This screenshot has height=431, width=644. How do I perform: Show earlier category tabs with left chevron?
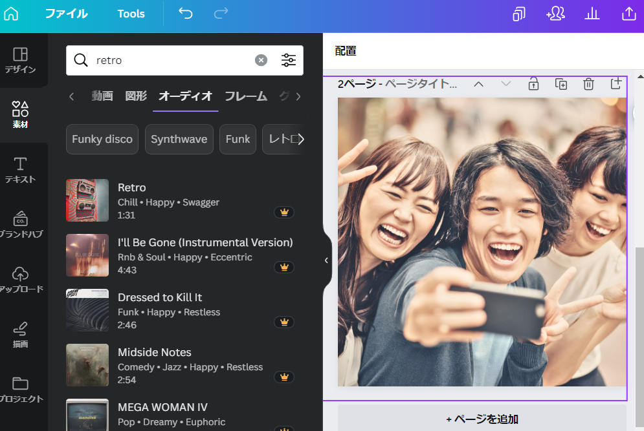71,97
